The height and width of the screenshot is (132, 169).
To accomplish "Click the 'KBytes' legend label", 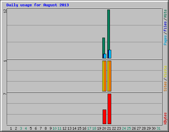I will pos(165,118).
